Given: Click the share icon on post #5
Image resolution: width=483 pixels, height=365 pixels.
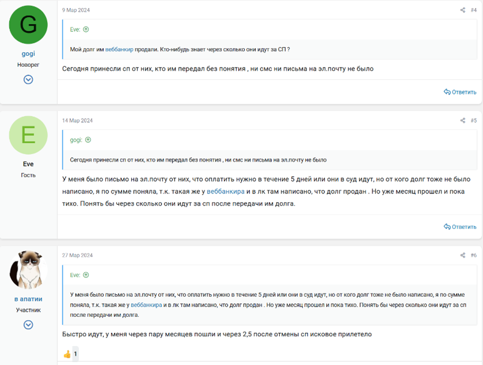Looking at the screenshot, I should click(462, 121).
